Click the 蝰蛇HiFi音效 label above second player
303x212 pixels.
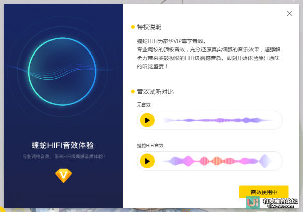(x=150, y=145)
